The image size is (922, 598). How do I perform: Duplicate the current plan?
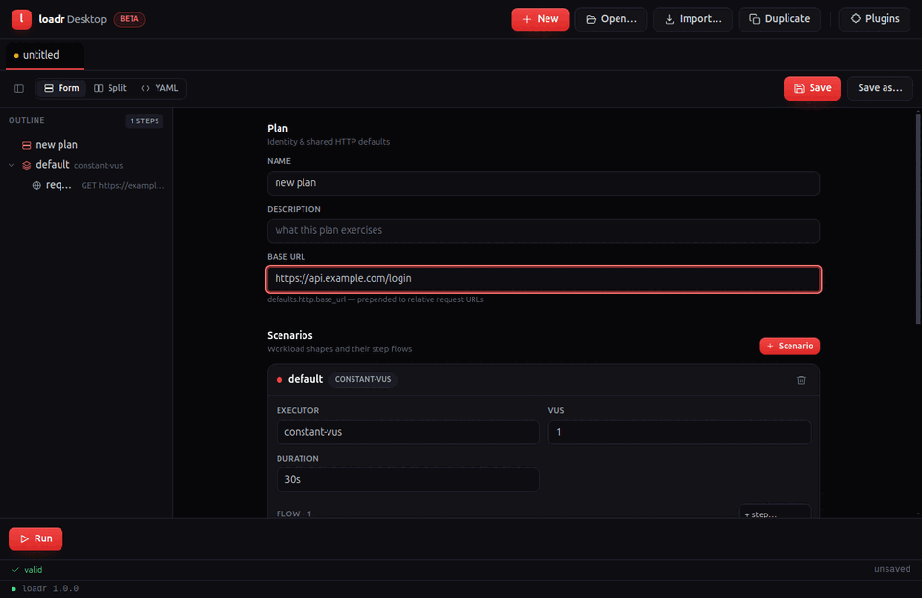(x=780, y=19)
